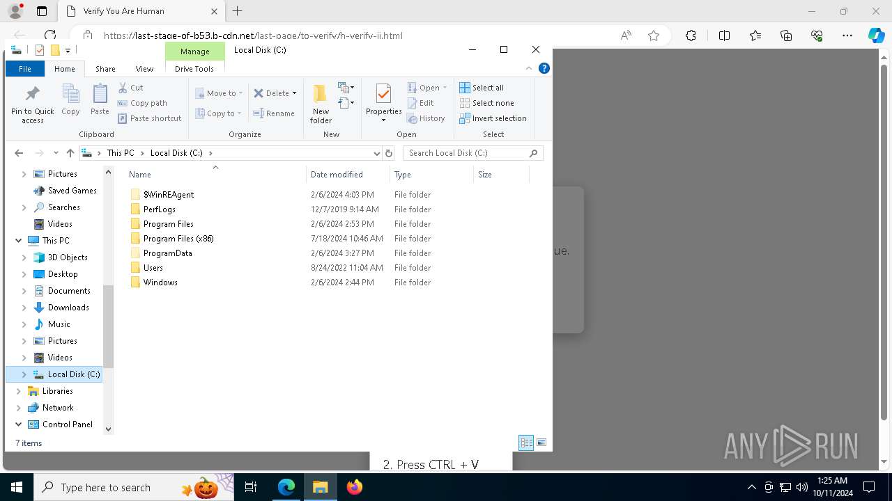Click Select all in ribbon

point(482,88)
